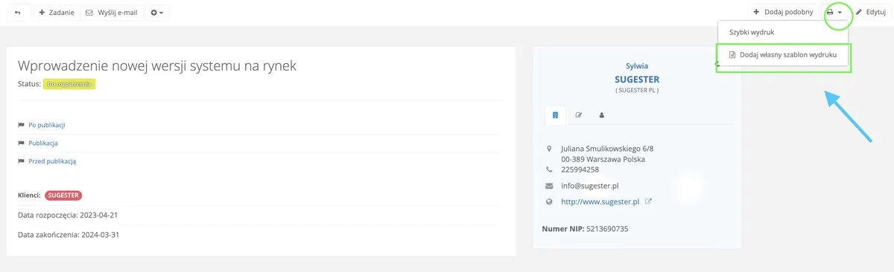
Task: Click the info@sugester.pl email text
Action: 590,186
